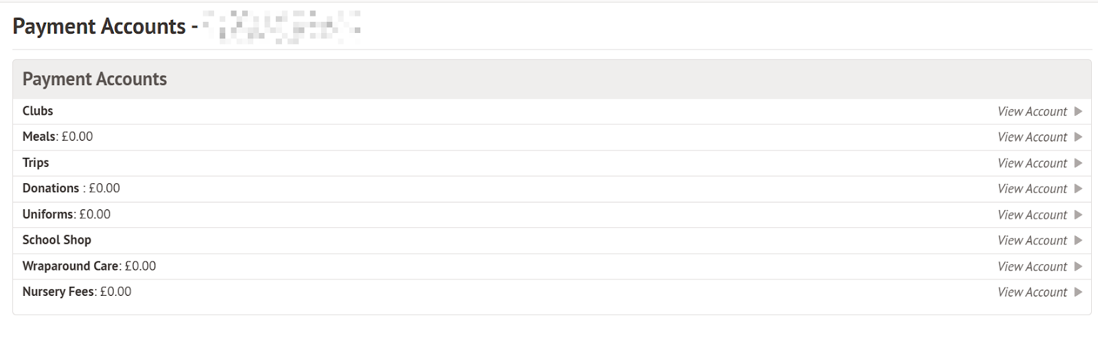Open the Uniforms View Account link
Image resolution: width=1098 pixels, height=337 pixels.
[1032, 215]
